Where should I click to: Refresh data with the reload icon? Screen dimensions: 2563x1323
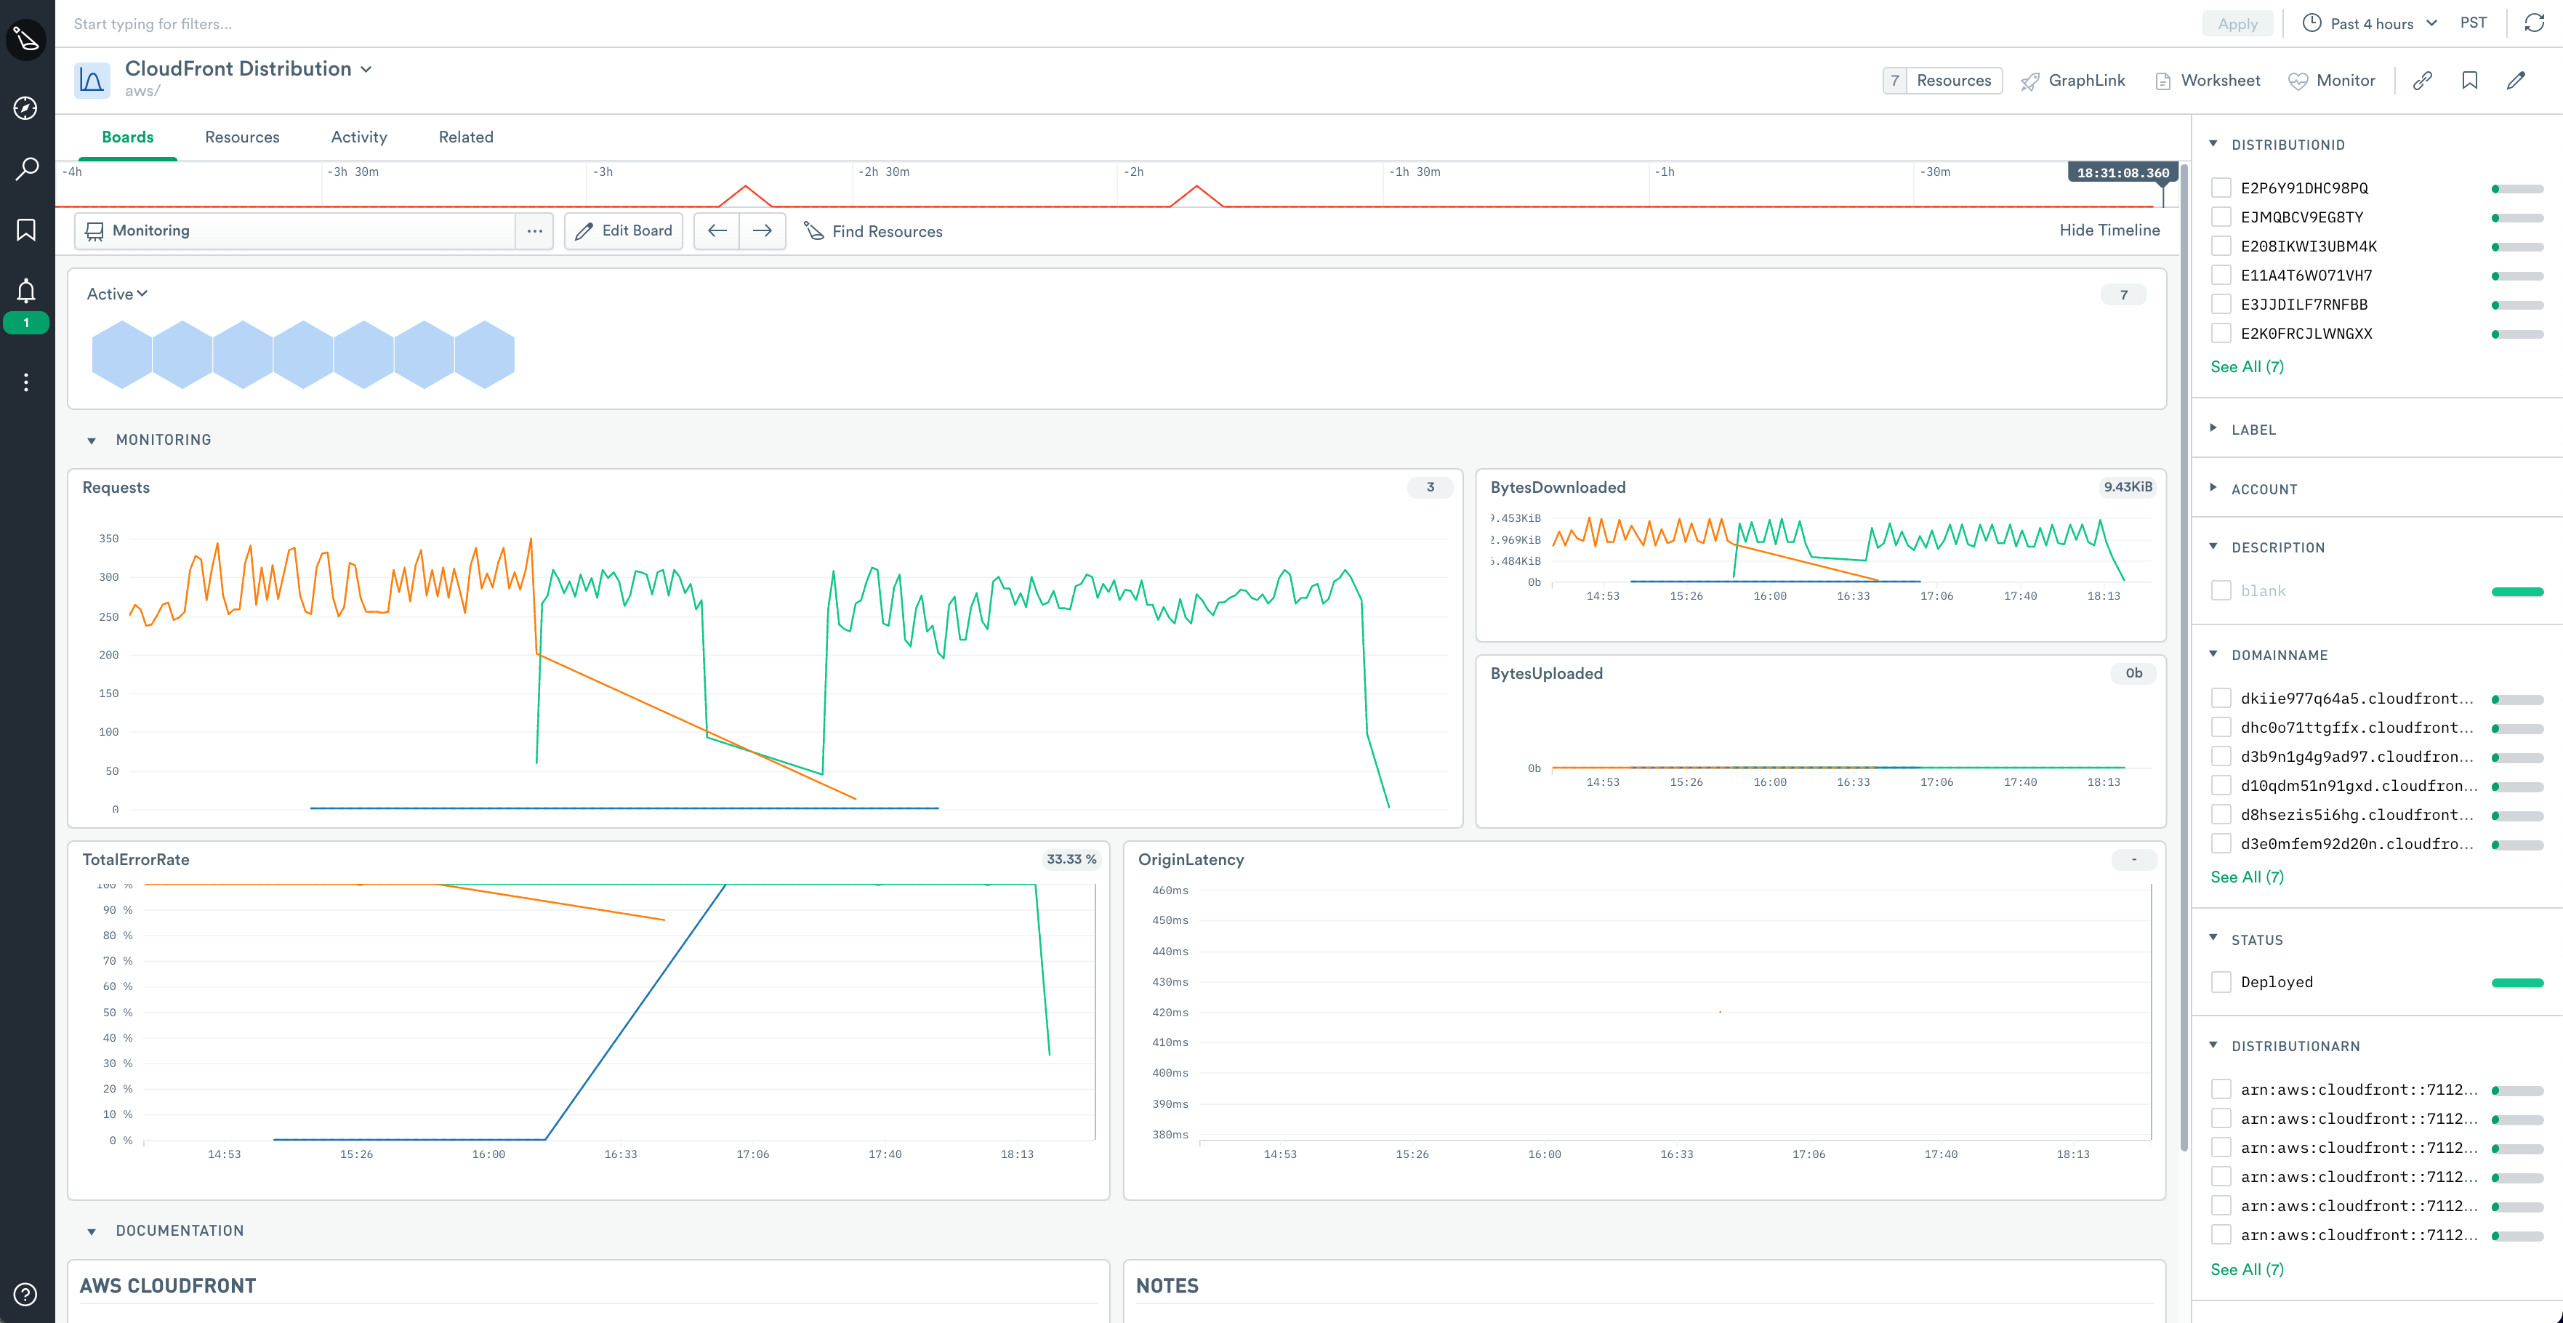(2534, 23)
